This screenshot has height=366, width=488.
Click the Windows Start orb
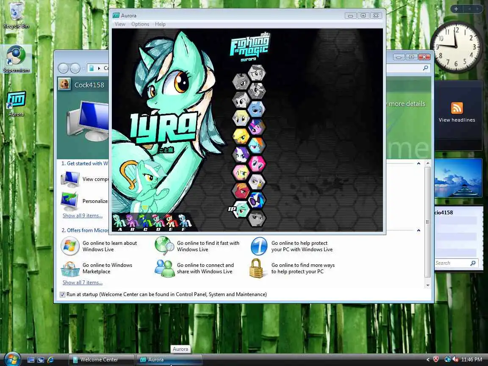pyautogui.click(x=12, y=359)
